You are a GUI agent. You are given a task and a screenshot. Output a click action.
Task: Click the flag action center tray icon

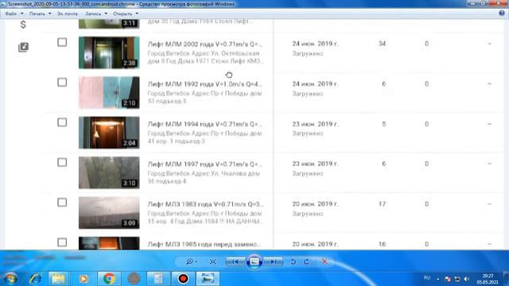448,279
